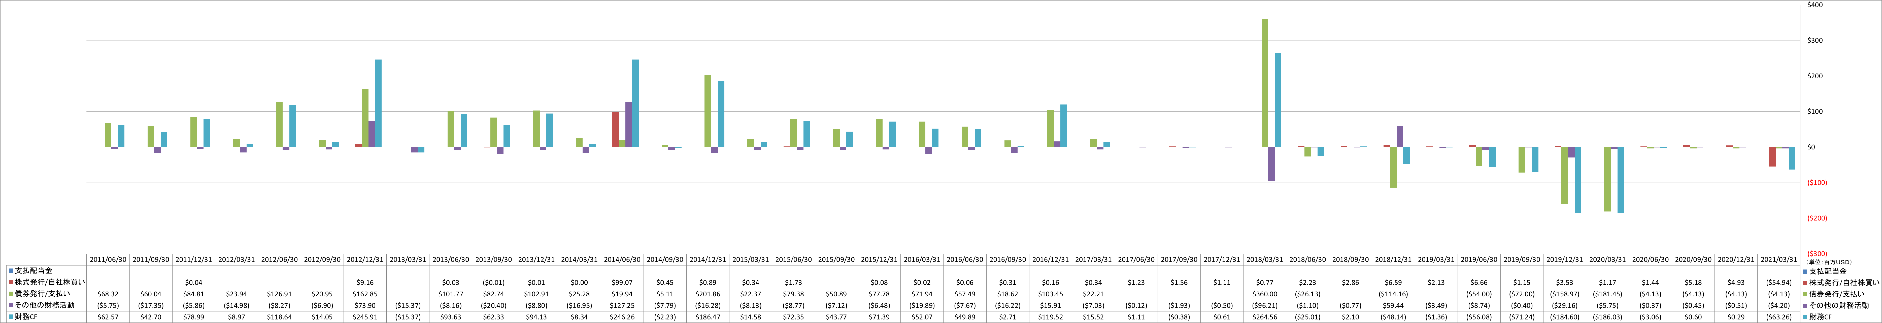Select the 2012/12/31 date header

click(x=365, y=259)
